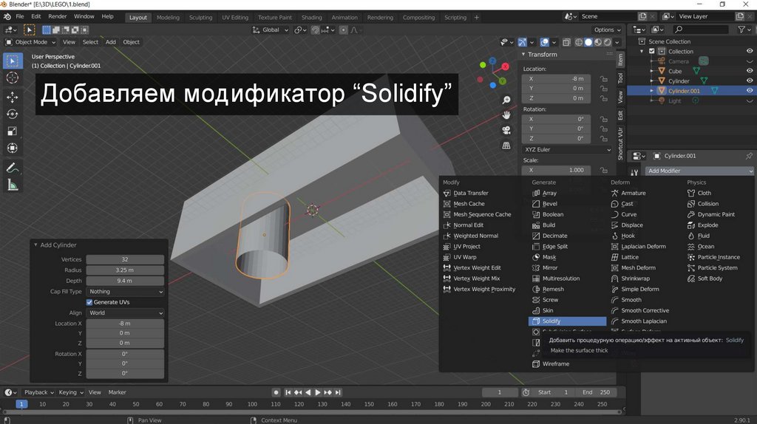Viewport: 757px width, 424px height.
Task: Select the Measure tool
Action: [x=13, y=185]
